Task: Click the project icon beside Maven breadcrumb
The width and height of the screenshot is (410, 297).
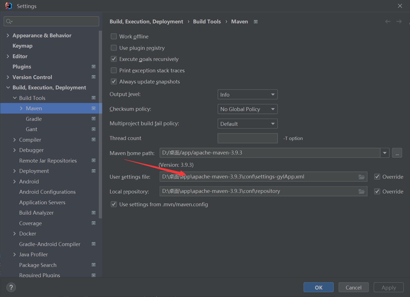Action: pos(256,22)
